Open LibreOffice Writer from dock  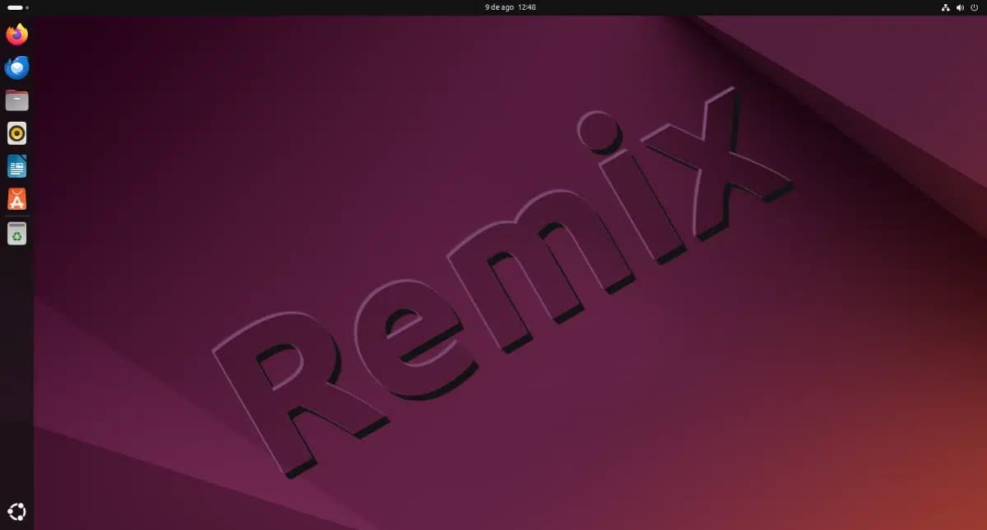[16, 166]
